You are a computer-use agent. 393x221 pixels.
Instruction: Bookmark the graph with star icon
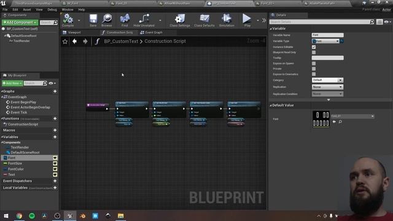(65, 41)
